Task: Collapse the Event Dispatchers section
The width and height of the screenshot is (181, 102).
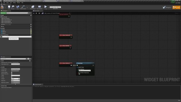Action: [x=1, y=35]
